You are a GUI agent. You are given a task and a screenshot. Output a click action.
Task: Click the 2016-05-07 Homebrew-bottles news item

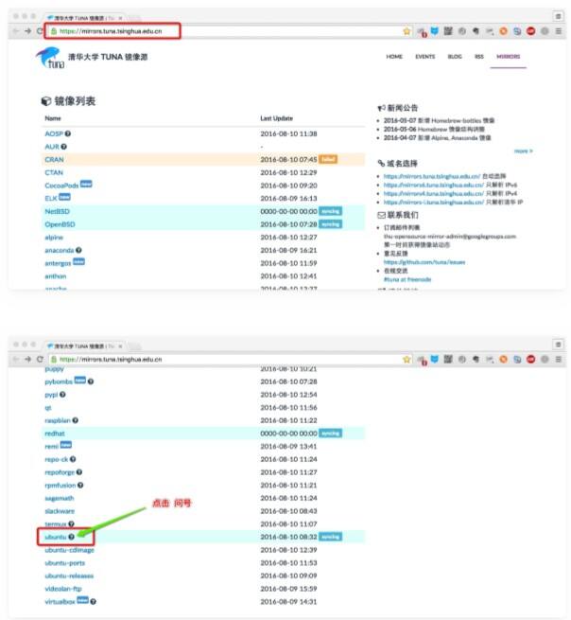pos(439,120)
